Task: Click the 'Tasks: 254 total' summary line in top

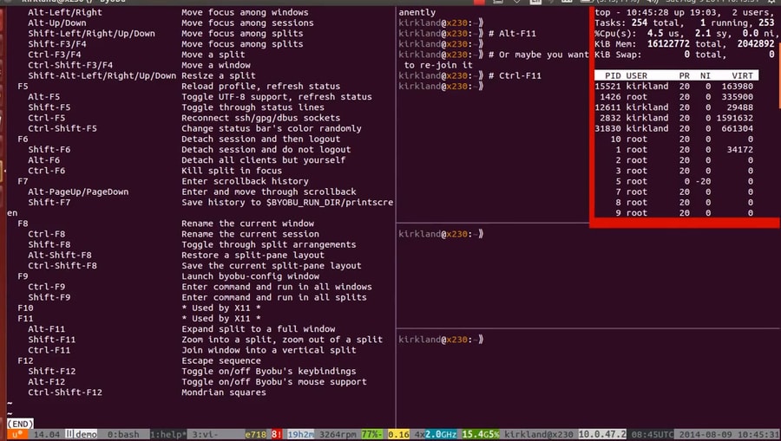Action: tap(685, 23)
